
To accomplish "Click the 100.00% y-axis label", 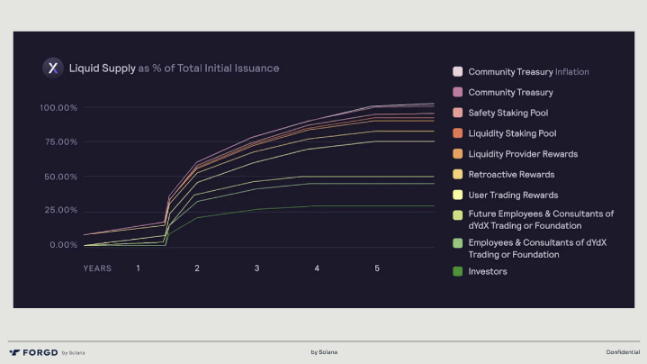I will coord(58,108).
